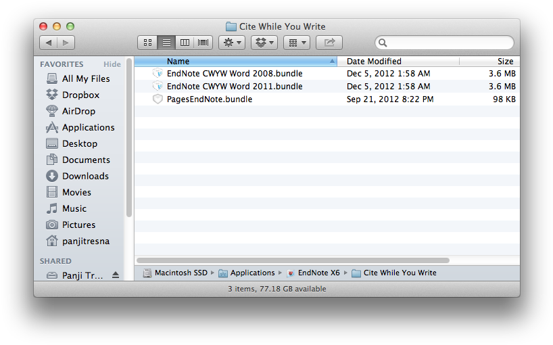The height and width of the screenshot is (345, 553).
Task: Open the Dropbox toolbar menu
Action: point(264,43)
